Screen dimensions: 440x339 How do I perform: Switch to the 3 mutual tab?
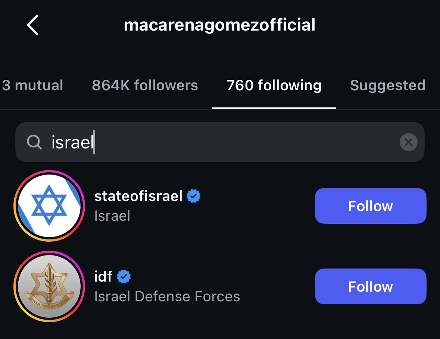[32, 85]
